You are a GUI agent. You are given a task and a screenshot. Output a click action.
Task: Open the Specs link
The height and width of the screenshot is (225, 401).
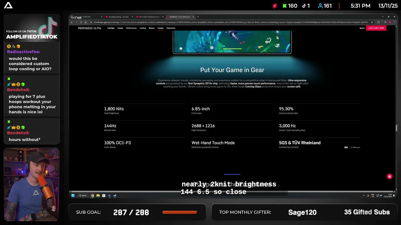coord(362,28)
